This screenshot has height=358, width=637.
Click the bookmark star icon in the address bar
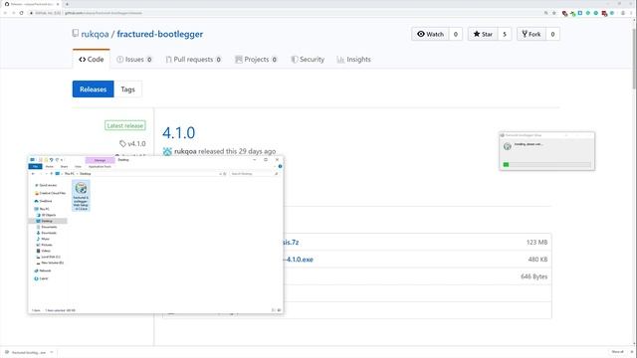[x=554, y=13]
